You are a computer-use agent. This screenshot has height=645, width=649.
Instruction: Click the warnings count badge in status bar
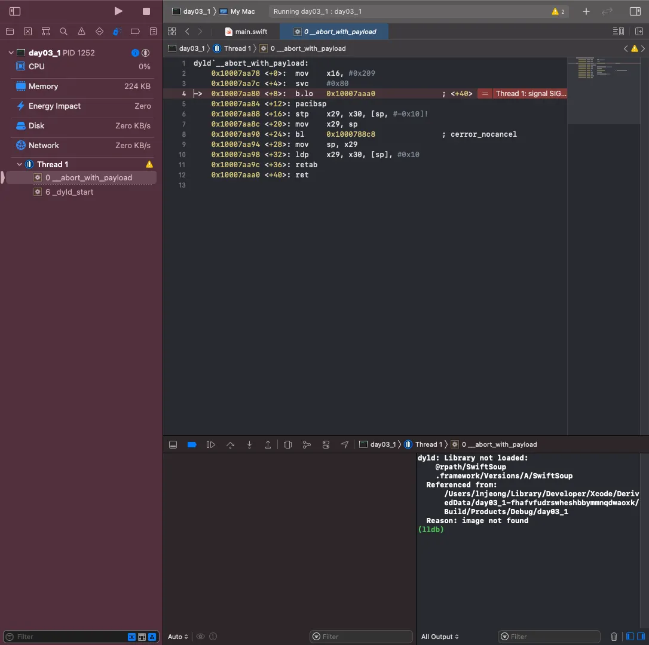[558, 11]
